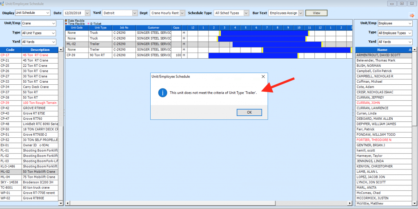Click the Date field showing 12/20/2018
Viewport: 418px width, 209px height.
pos(77,13)
